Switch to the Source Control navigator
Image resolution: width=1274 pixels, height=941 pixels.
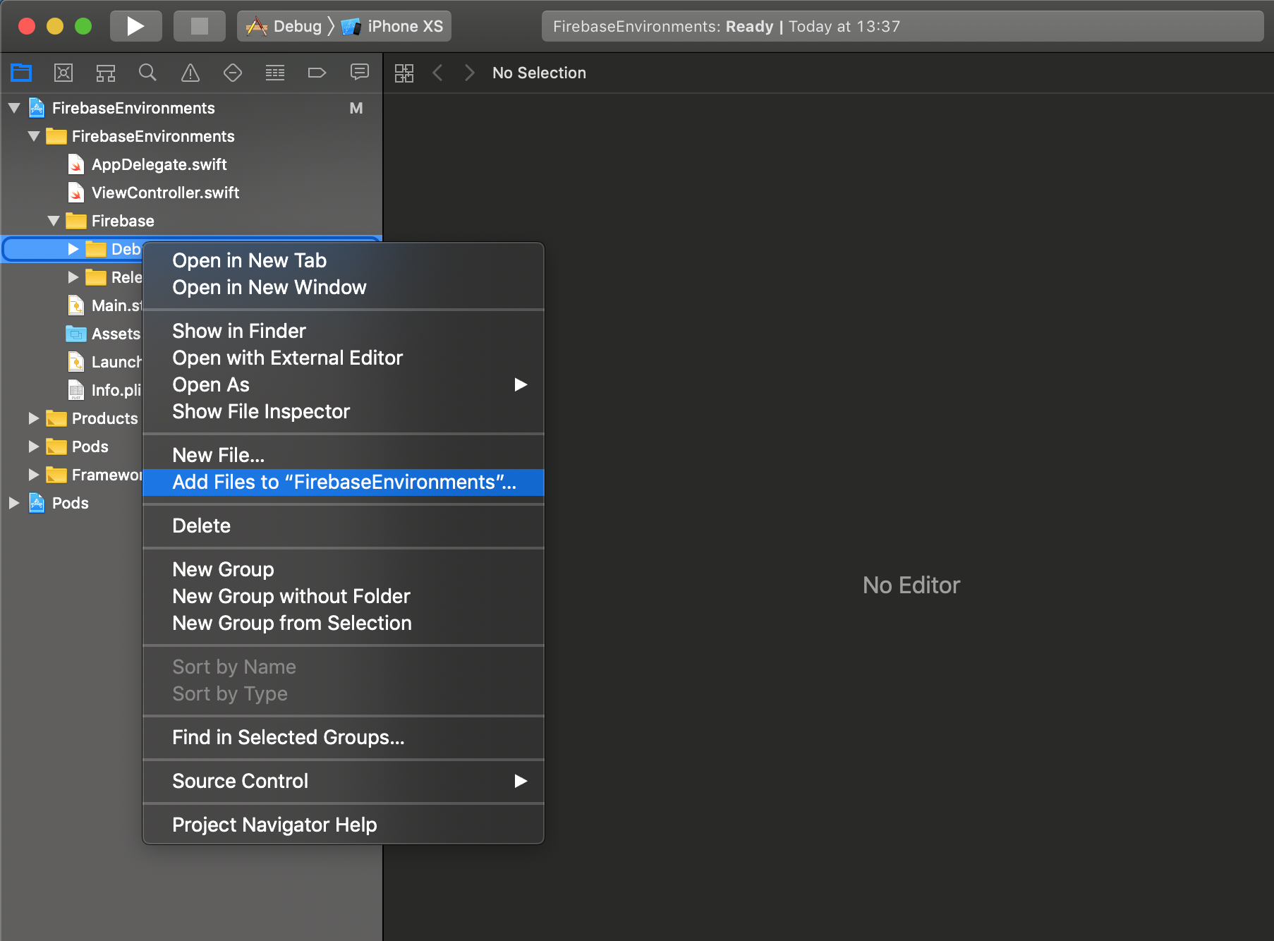(63, 73)
